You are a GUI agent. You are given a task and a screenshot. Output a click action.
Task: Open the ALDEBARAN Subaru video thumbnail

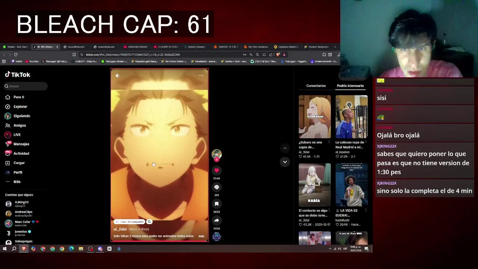coord(315,117)
